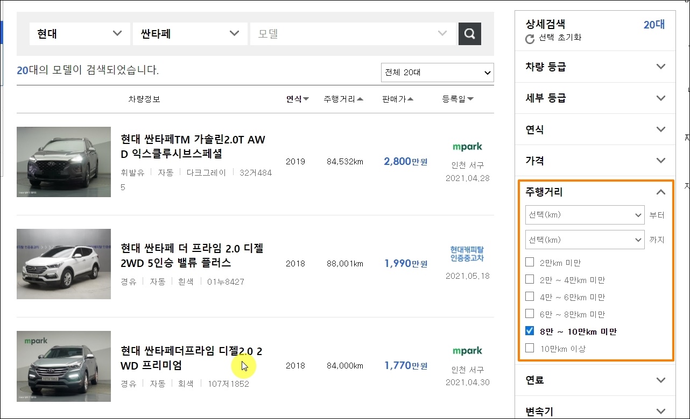Click the white 싼타페 car thumbnail
Image resolution: width=690 pixels, height=419 pixels.
click(64, 264)
